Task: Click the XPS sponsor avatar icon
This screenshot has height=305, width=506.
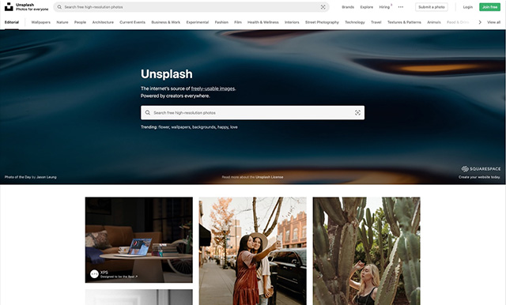Action: 94,274
